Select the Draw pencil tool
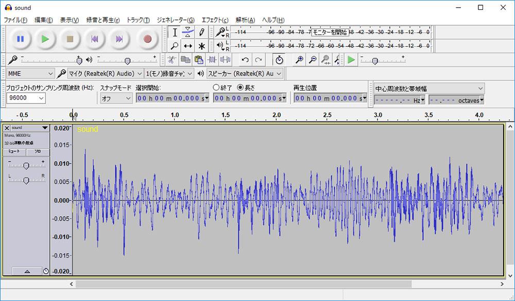 [x=201, y=32]
